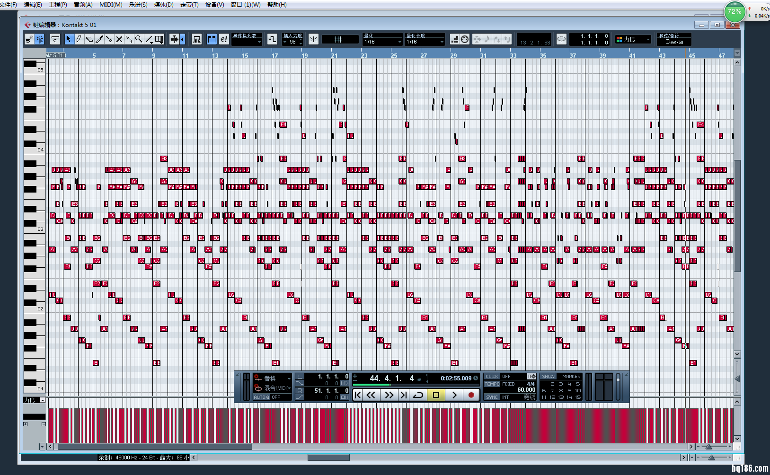The image size is (770, 475).
Task: Open the MIDI(M) menu
Action: click(x=111, y=5)
